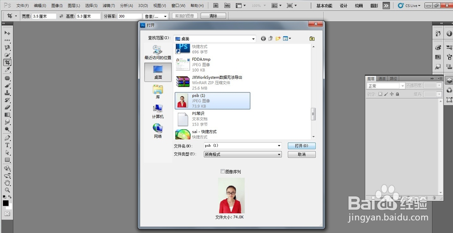The height and width of the screenshot is (233, 453).
Task: Toggle lock position in Layers panel
Action: 392,94
